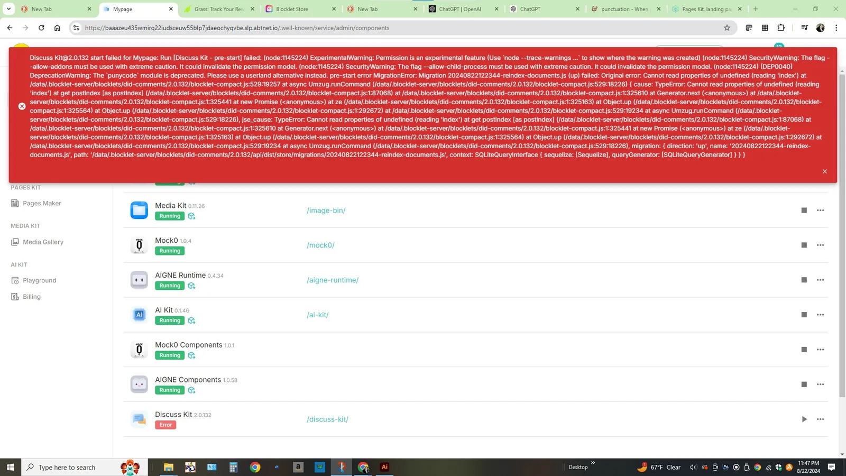Switch to the Pages Kit landing page tab
The height and width of the screenshot is (476, 846).
(707, 9)
